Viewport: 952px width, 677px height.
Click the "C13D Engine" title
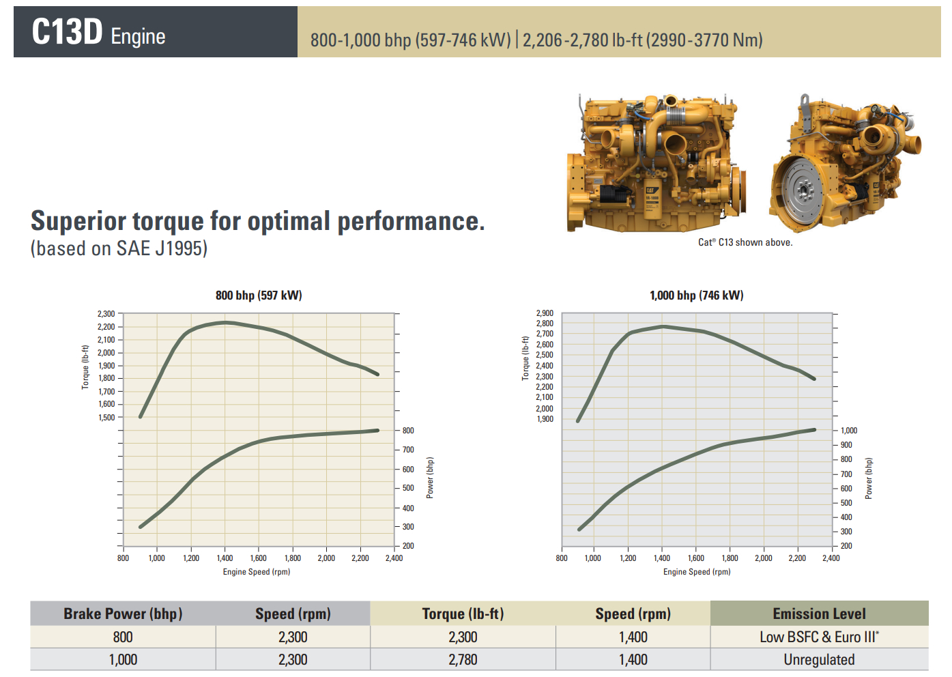99,33
